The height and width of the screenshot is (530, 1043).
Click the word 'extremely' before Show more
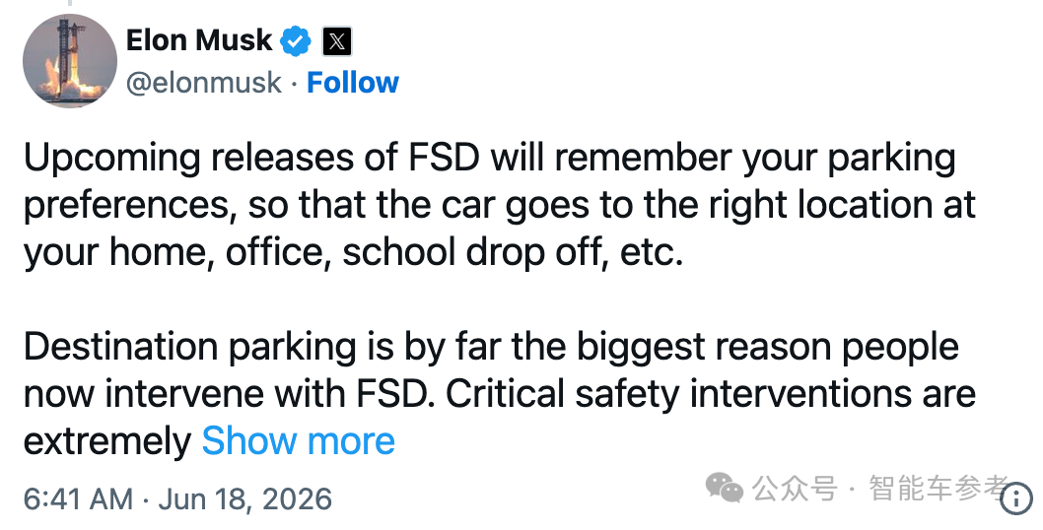107,441
